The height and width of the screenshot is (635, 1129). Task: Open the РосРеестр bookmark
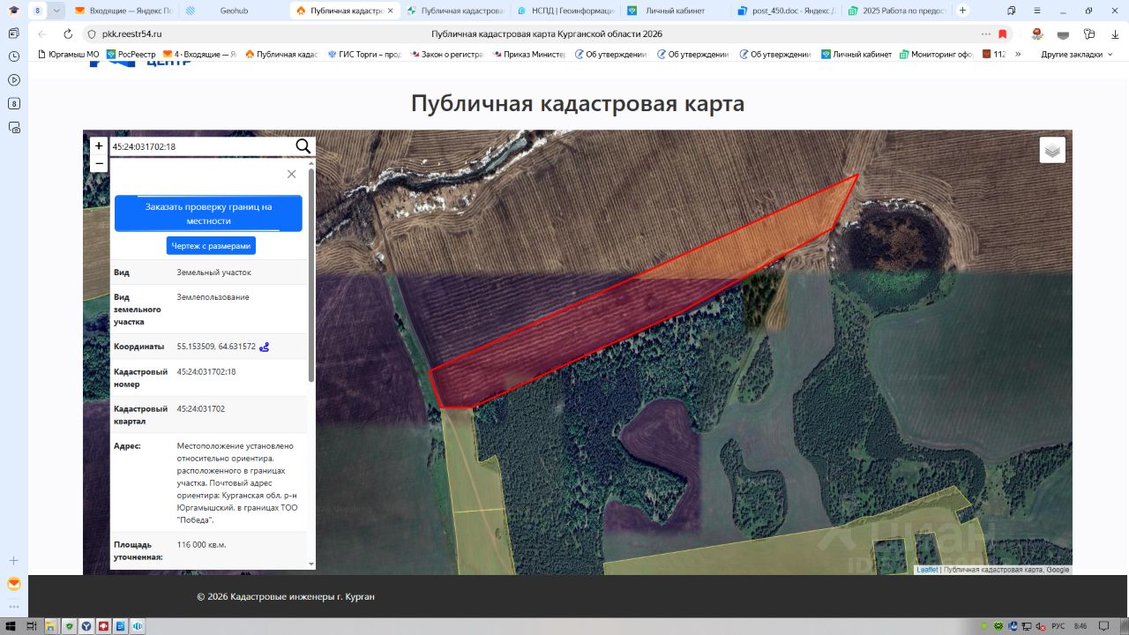131,54
